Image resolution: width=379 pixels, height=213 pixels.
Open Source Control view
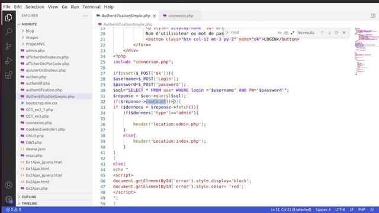pyautogui.click(x=8, y=46)
